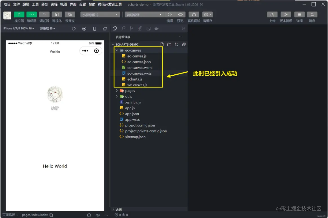Expand the pages folder
The image size is (328, 218).
tap(117, 90)
